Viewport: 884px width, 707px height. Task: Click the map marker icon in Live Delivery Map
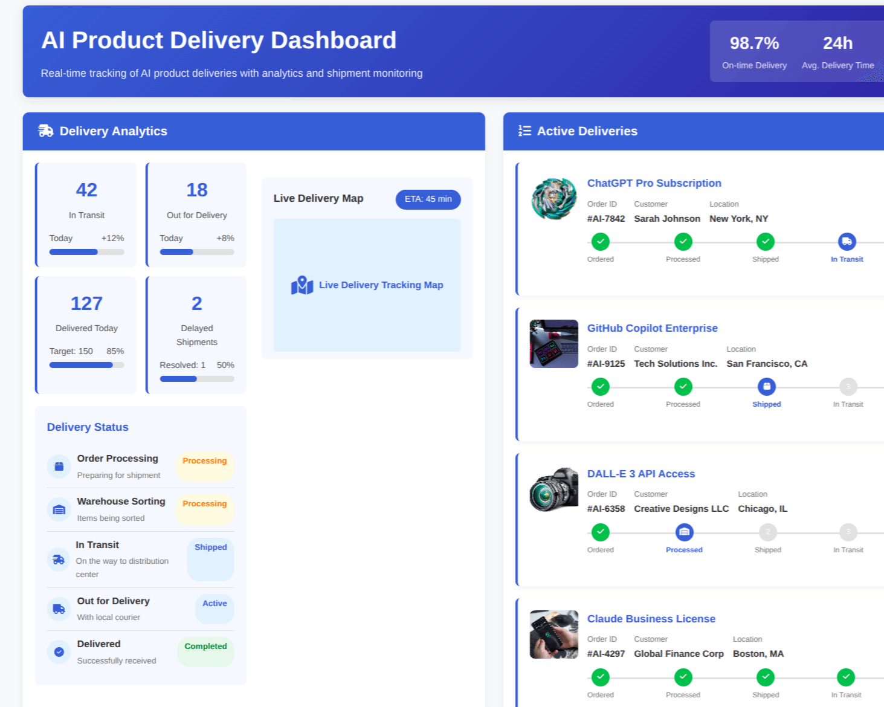[x=302, y=285]
